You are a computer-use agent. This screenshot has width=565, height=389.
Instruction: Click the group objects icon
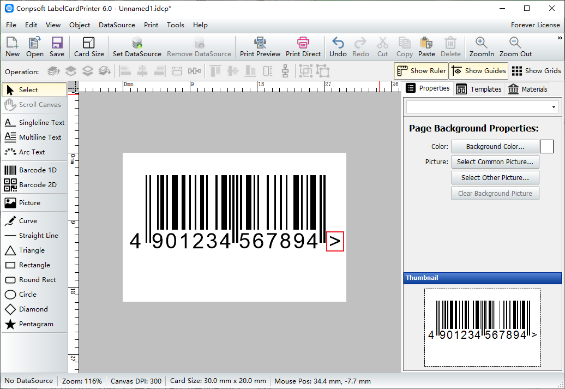(305, 71)
